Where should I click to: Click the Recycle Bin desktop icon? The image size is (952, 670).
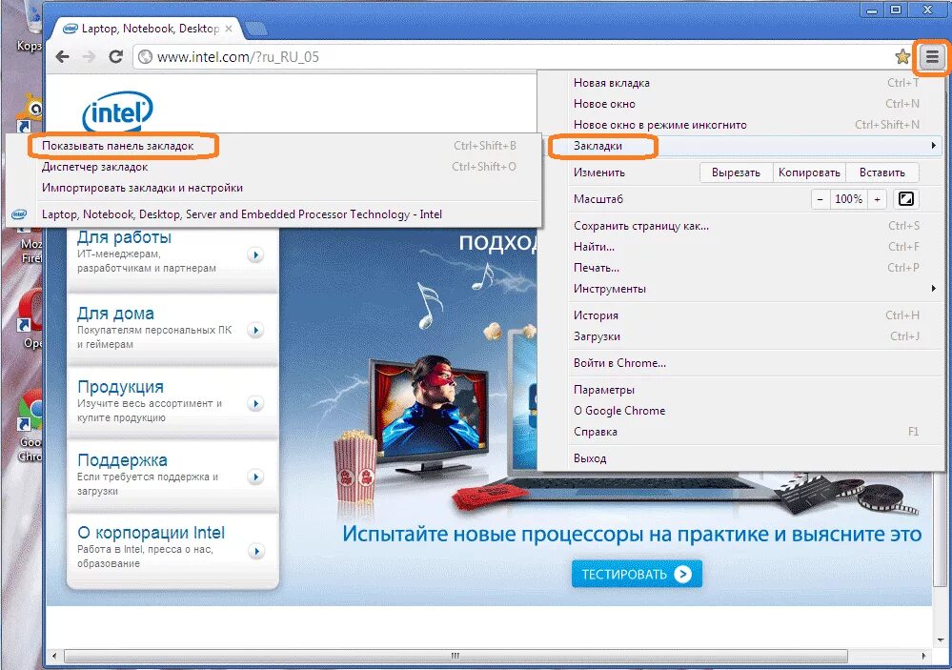pos(31,28)
